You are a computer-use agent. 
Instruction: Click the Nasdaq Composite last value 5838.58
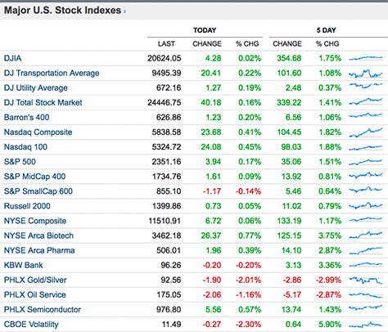166,132
